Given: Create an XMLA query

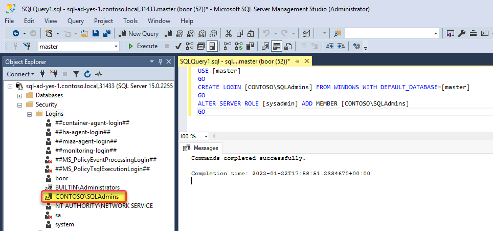Looking at the screenshot, I should tap(202, 33).
